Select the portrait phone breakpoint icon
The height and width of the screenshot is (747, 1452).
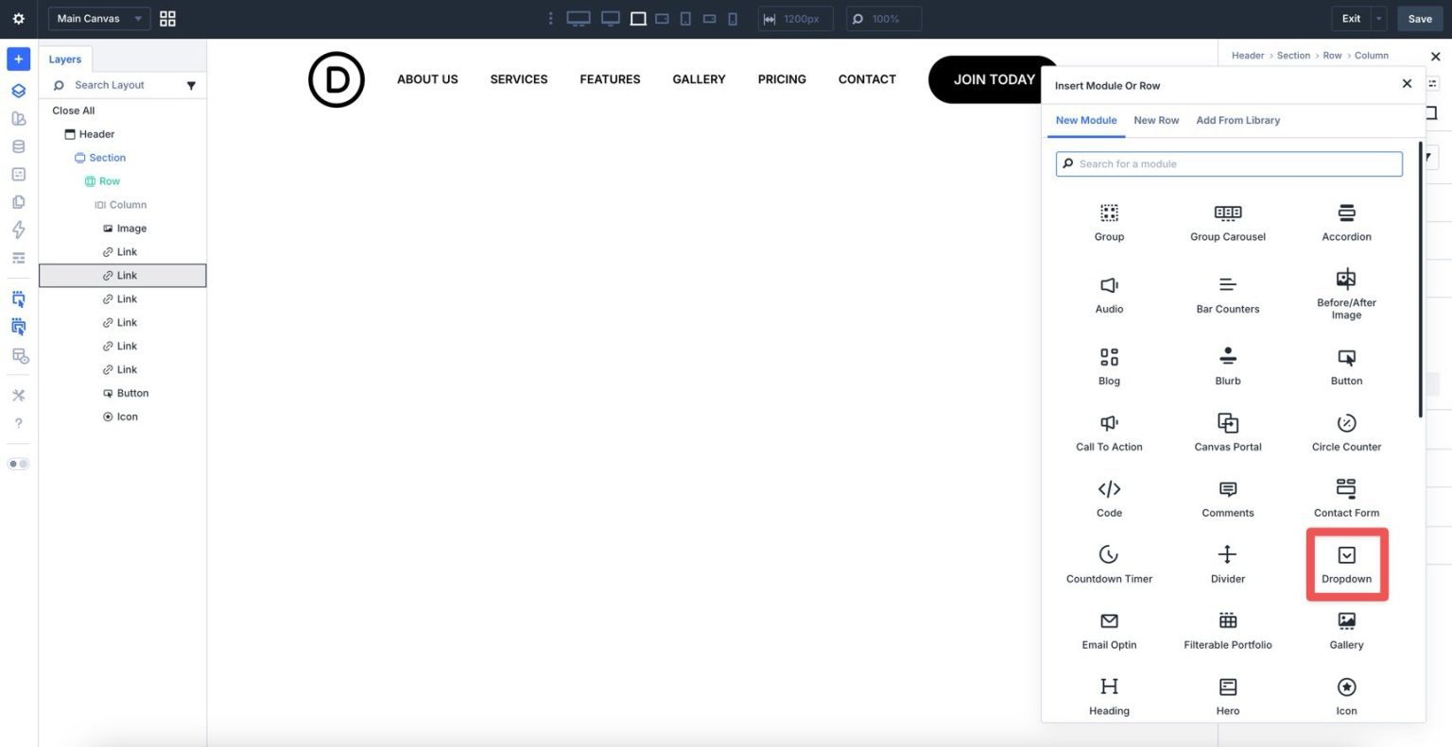pyautogui.click(x=733, y=19)
